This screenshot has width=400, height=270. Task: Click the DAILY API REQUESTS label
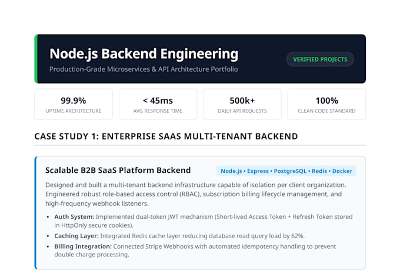pos(242,111)
